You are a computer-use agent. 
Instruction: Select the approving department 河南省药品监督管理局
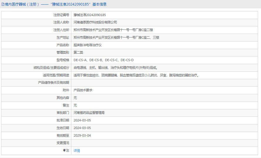89,113
